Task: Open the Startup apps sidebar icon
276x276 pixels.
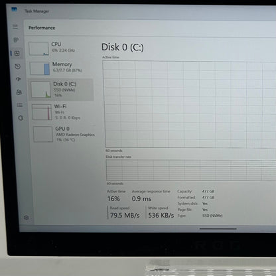Action: click(19, 79)
